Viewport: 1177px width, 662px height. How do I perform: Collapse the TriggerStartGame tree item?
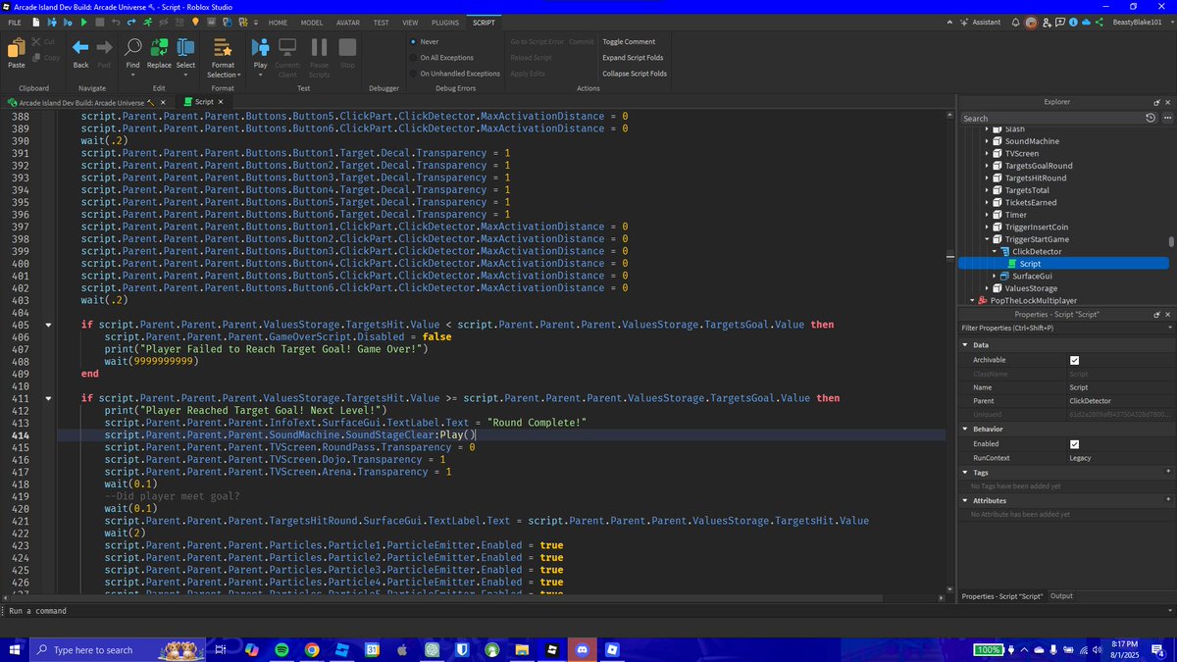coord(988,239)
